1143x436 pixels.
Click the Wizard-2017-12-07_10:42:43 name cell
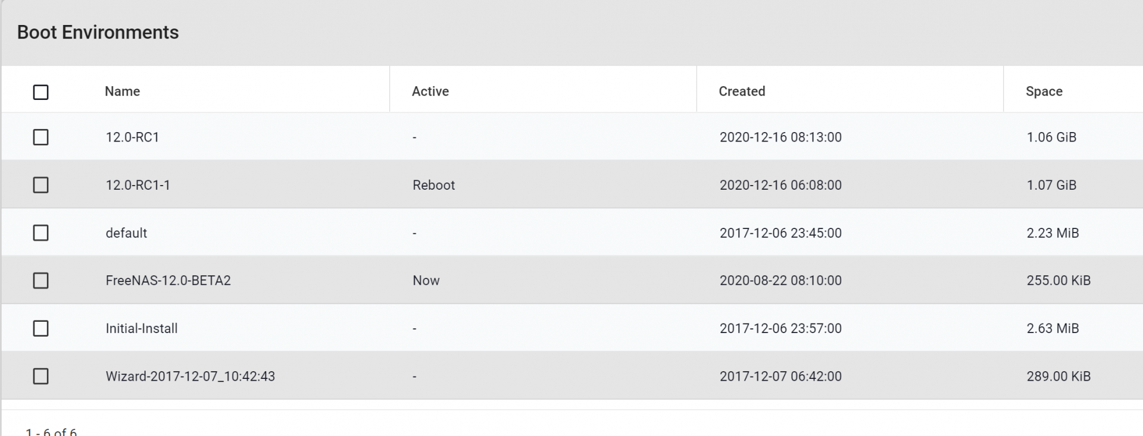(190, 376)
